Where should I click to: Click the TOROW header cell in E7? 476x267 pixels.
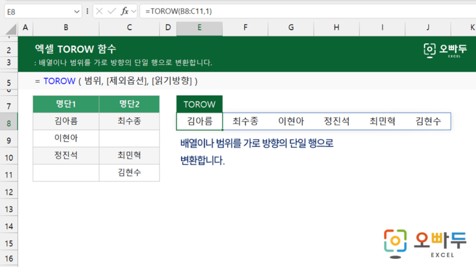[x=200, y=104]
